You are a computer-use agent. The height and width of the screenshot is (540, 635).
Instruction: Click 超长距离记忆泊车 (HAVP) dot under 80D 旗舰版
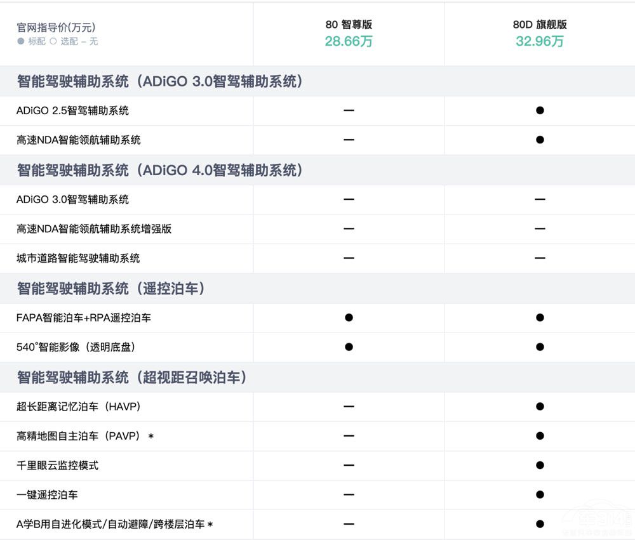click(x=540, y=406)
